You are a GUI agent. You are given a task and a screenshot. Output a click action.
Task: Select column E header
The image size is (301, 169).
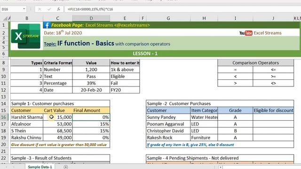[125, 18]
